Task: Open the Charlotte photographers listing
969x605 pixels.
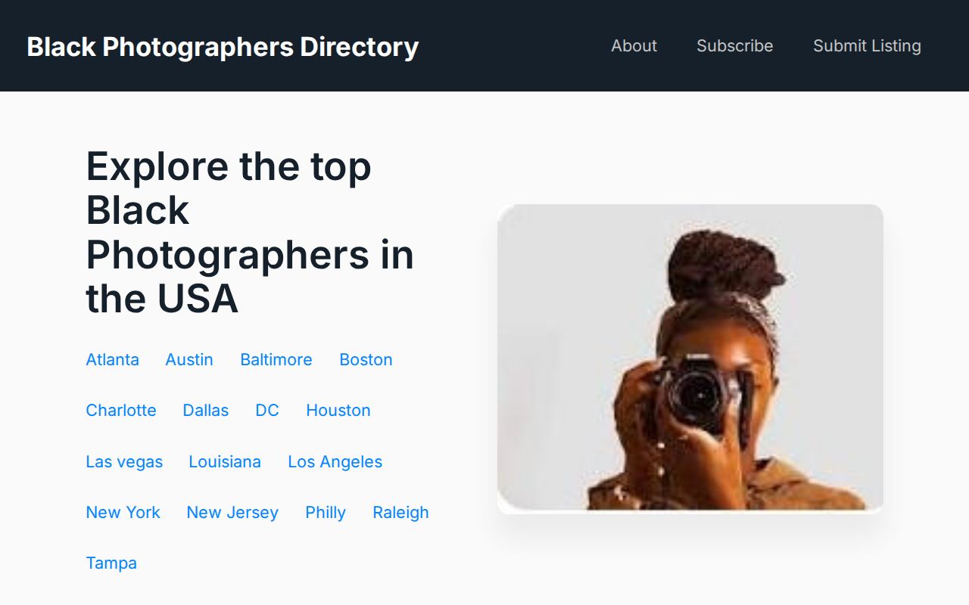Action: pos(121,410)
